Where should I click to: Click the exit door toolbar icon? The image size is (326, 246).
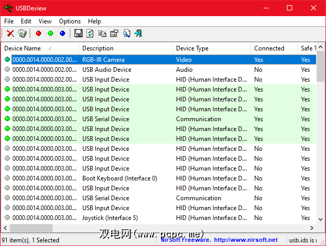tap(138, 33)
